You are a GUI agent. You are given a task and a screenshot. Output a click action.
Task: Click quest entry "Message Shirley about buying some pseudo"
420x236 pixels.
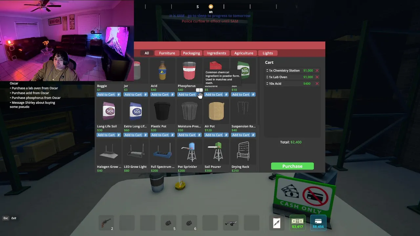32,105
